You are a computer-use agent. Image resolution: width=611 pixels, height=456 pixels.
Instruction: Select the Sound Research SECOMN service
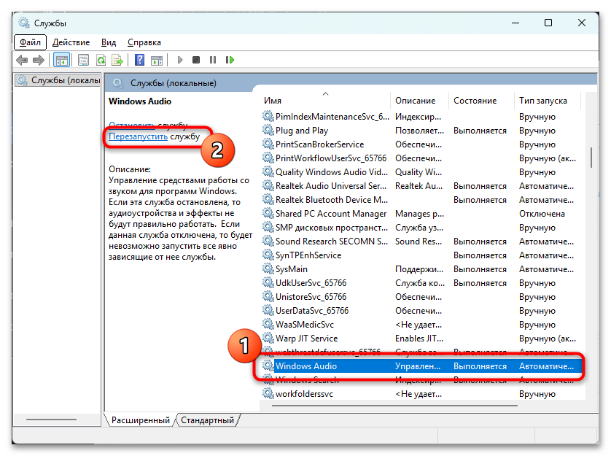pyautogui.click(x=422, y=241)
